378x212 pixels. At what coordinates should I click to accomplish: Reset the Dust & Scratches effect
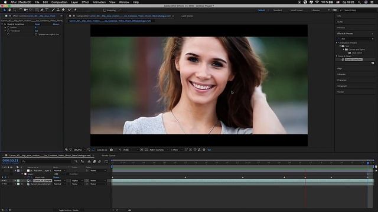[37, 24]
